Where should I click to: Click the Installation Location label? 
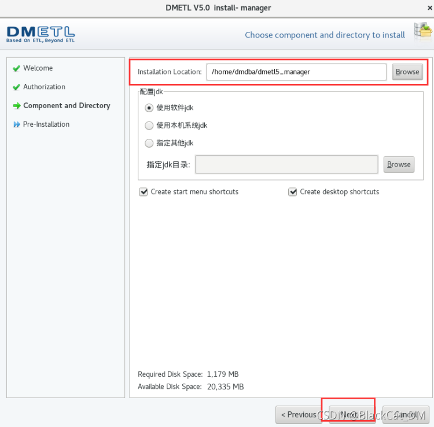click(170, 72)
